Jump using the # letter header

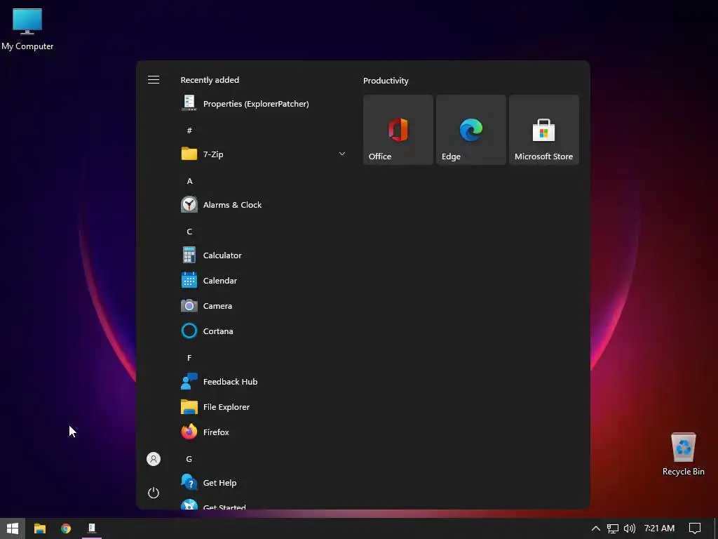(x=189, y=131)
